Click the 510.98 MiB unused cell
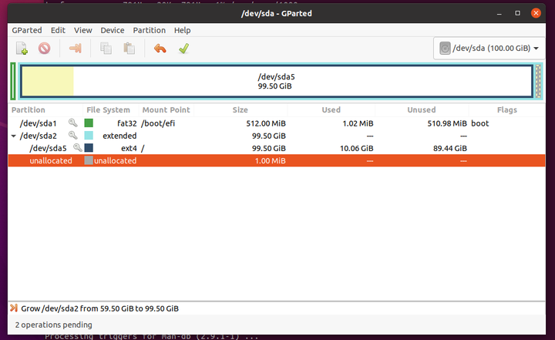Image resolution: width=555 pixels, height=340 pixels. [x=447, y=123]
